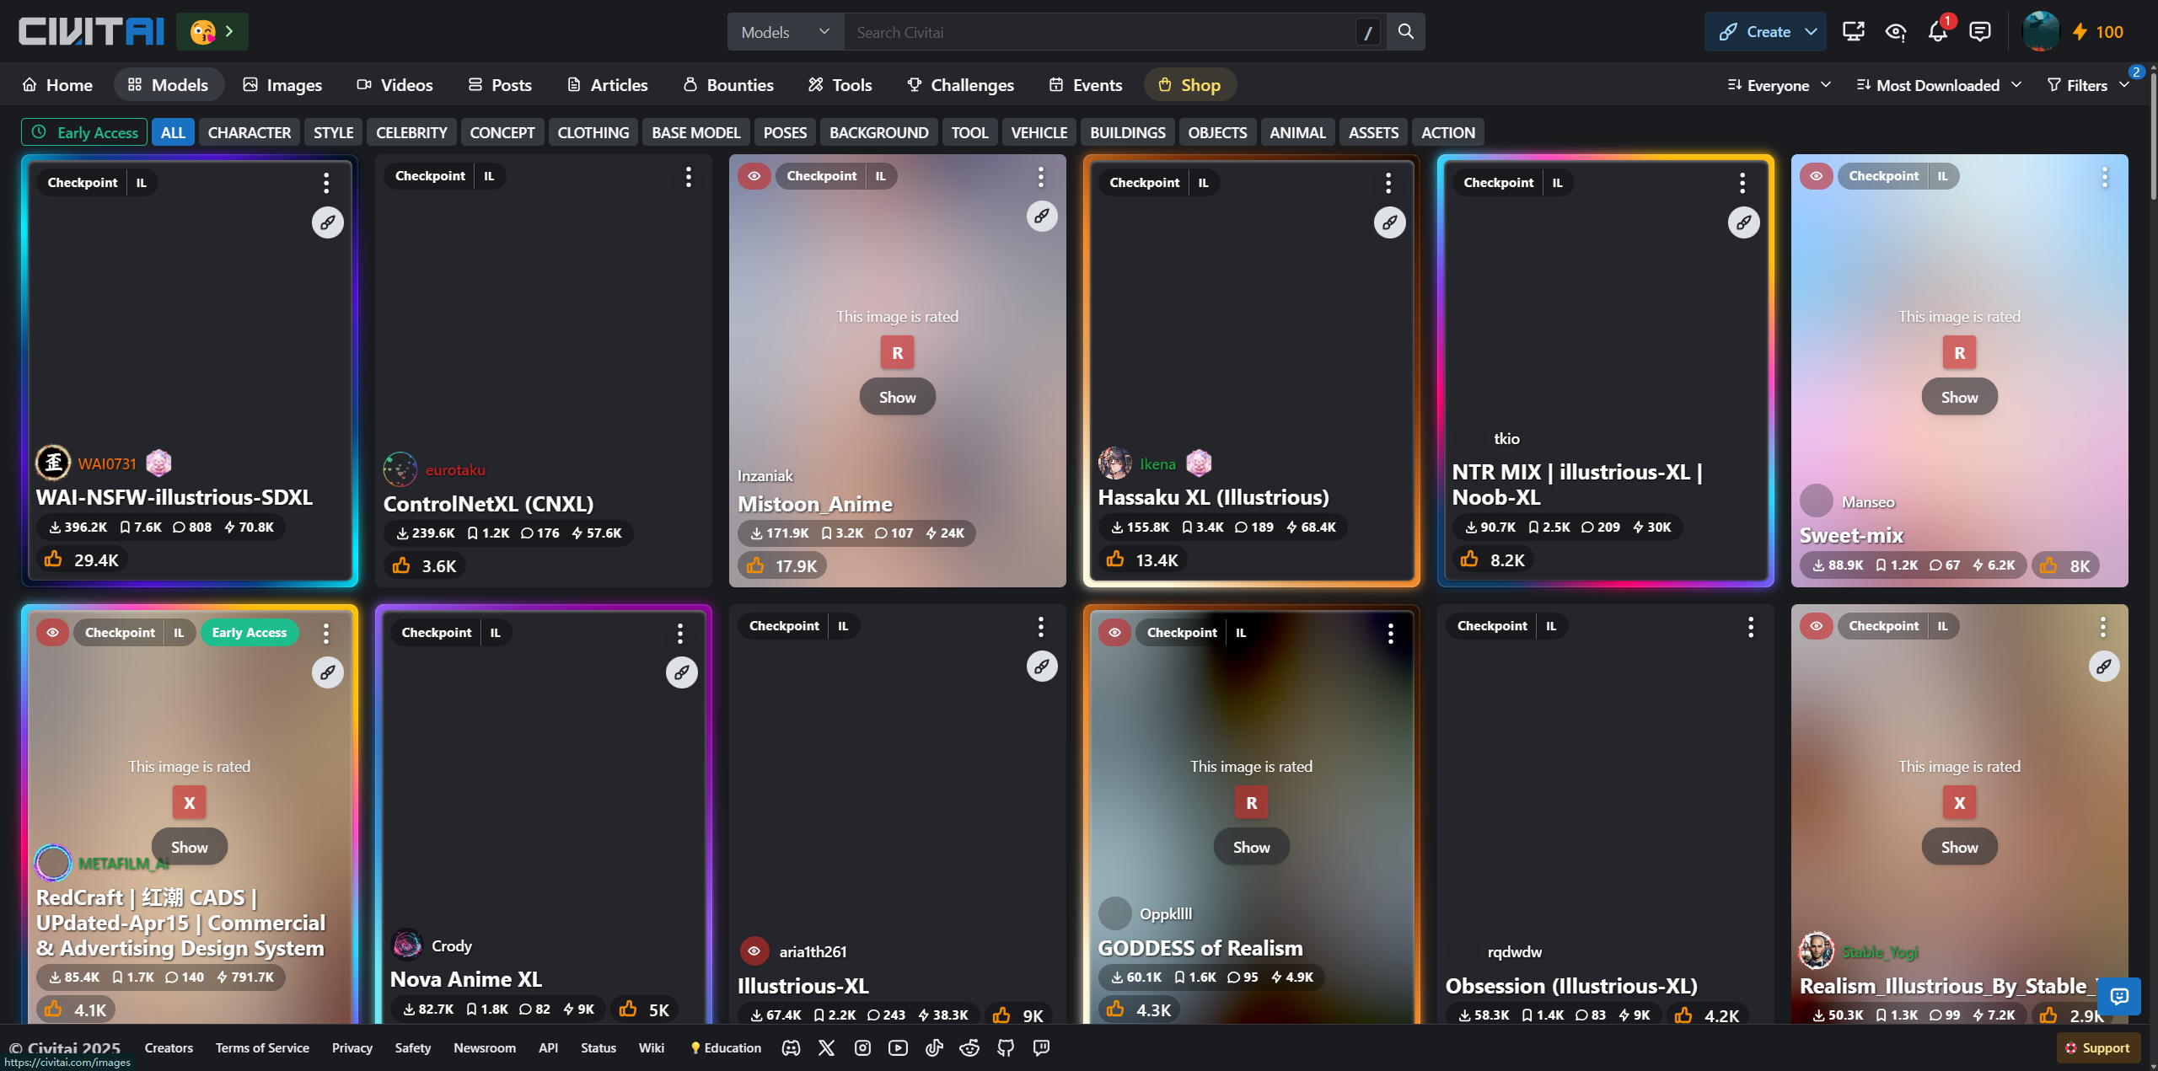Open the GitHub icon in footer
The image size is (2158, 1071).
point(1006,1047)
